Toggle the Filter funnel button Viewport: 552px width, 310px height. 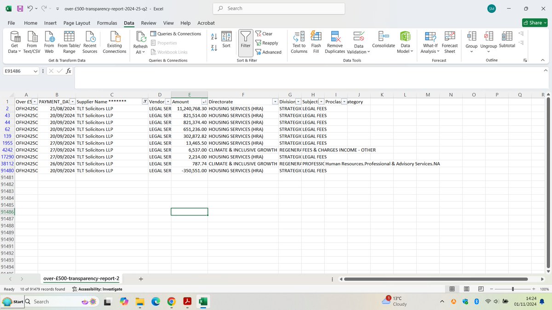pyautogui.click(x=246, y=43)
